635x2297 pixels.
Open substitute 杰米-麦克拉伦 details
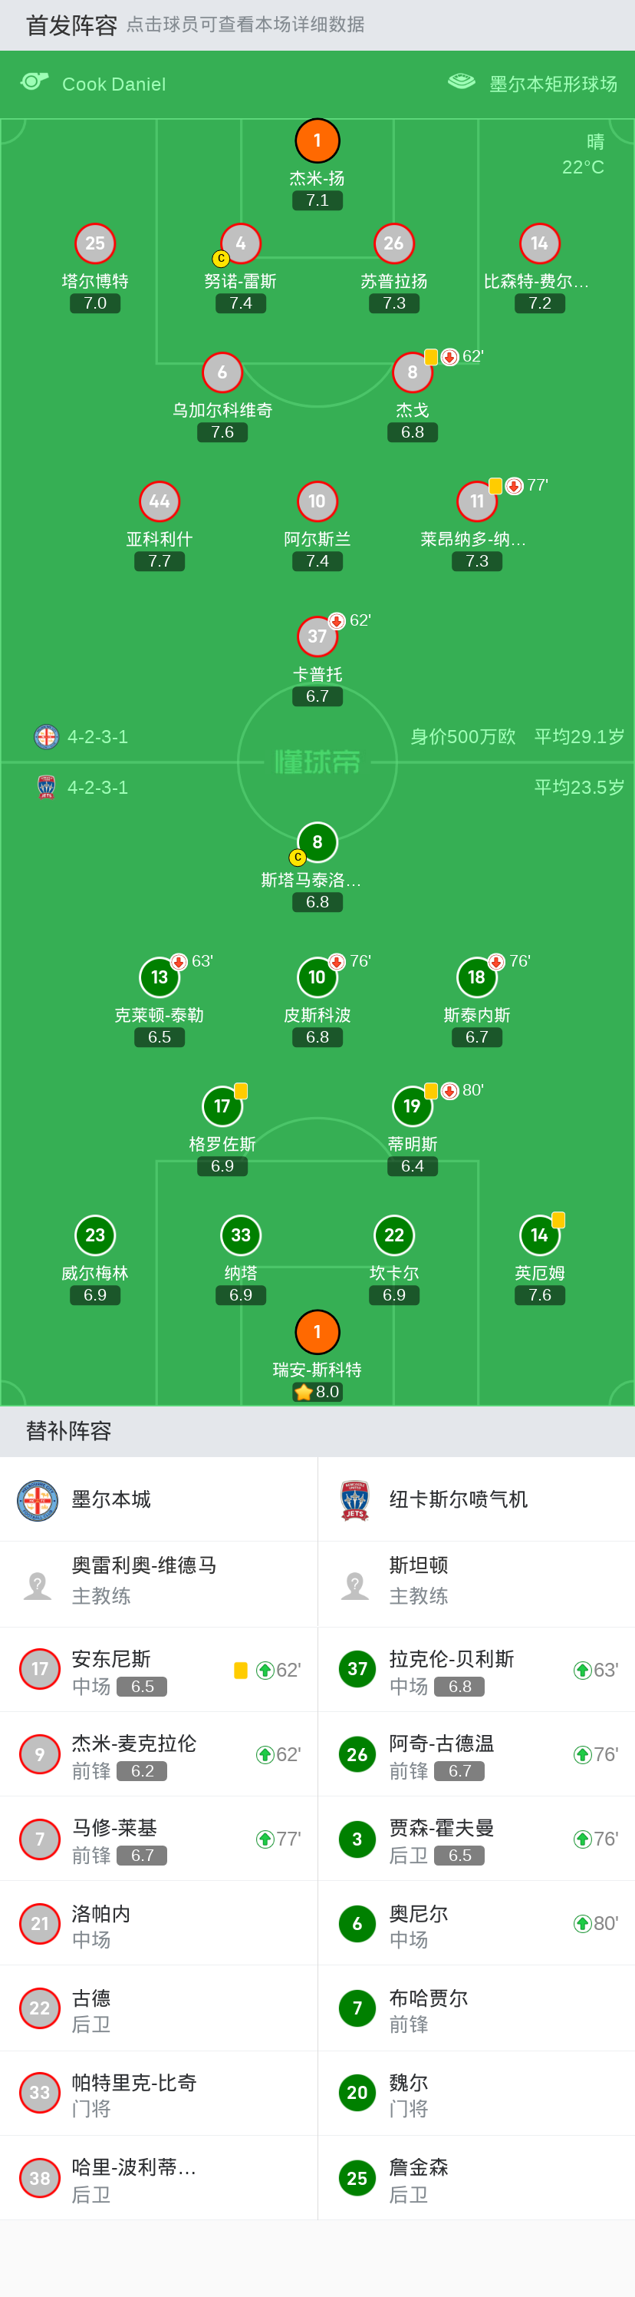pos(159,1755)
